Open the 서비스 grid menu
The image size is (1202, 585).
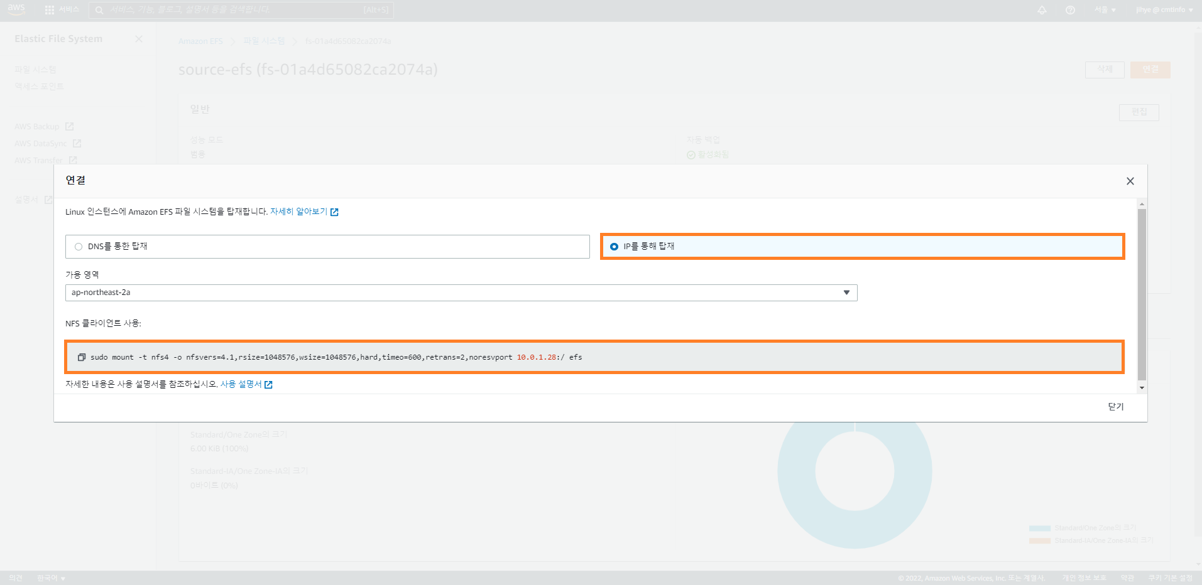(62, 10)
